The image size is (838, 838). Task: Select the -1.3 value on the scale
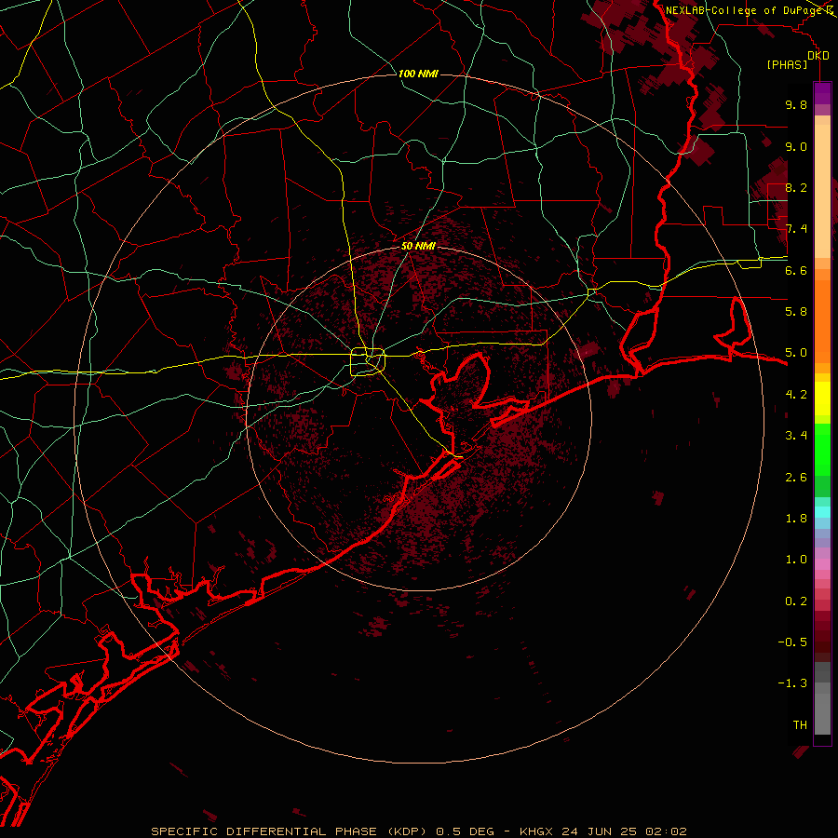[x=792, y=683]
